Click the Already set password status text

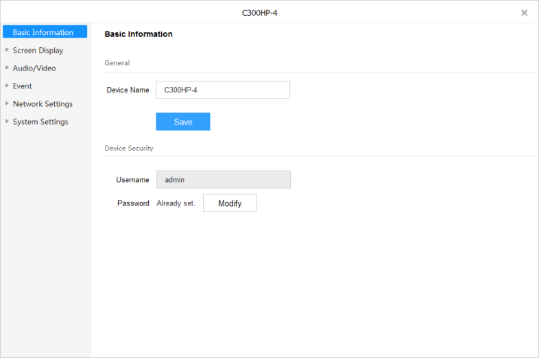tap(176, 203)
